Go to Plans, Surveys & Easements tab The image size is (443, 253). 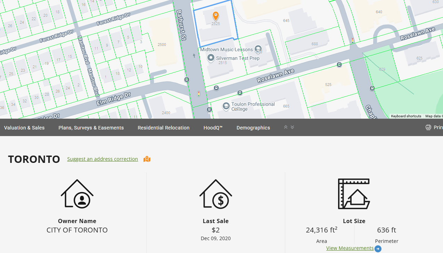(x=91, y=128)
